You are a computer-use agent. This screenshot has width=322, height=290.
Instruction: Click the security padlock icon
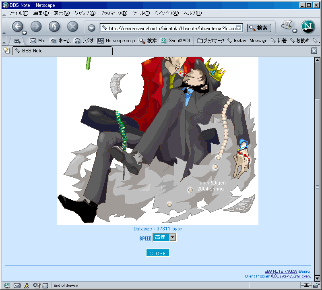coord(316,285)
